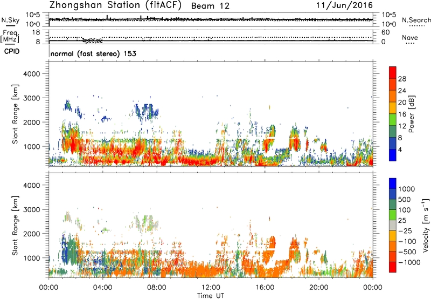Viewport: 431px width, 299px height.
Task: Click the '24' label on power colorbar
Action: tap(402, 91)
